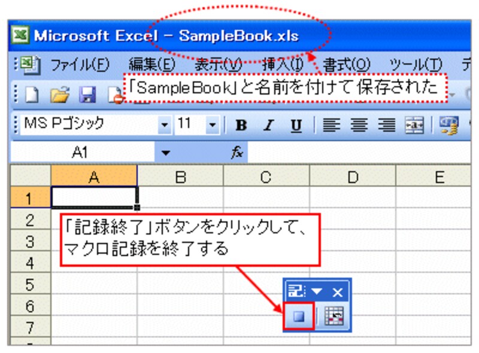
Task: Click the Open folder icon
Action: pos(59,95)
